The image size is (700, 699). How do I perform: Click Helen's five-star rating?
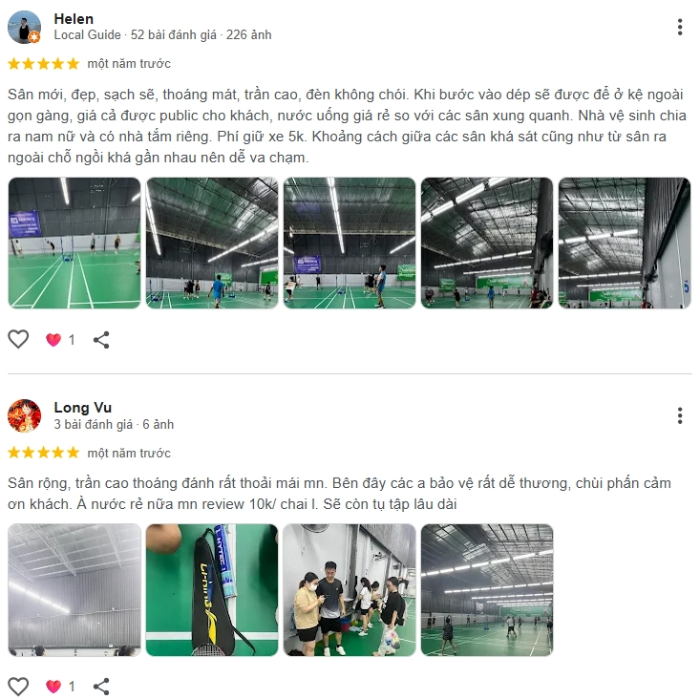44,64
